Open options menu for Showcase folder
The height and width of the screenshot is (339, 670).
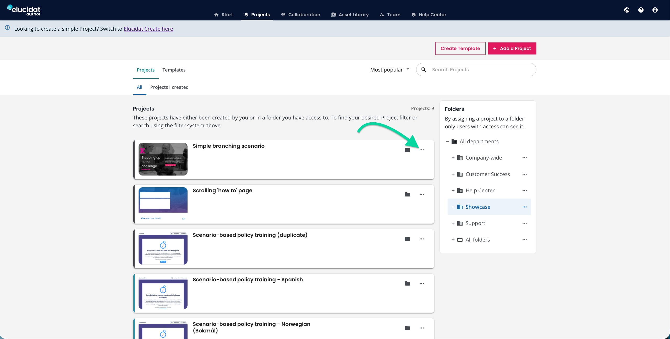pos(524,207)
